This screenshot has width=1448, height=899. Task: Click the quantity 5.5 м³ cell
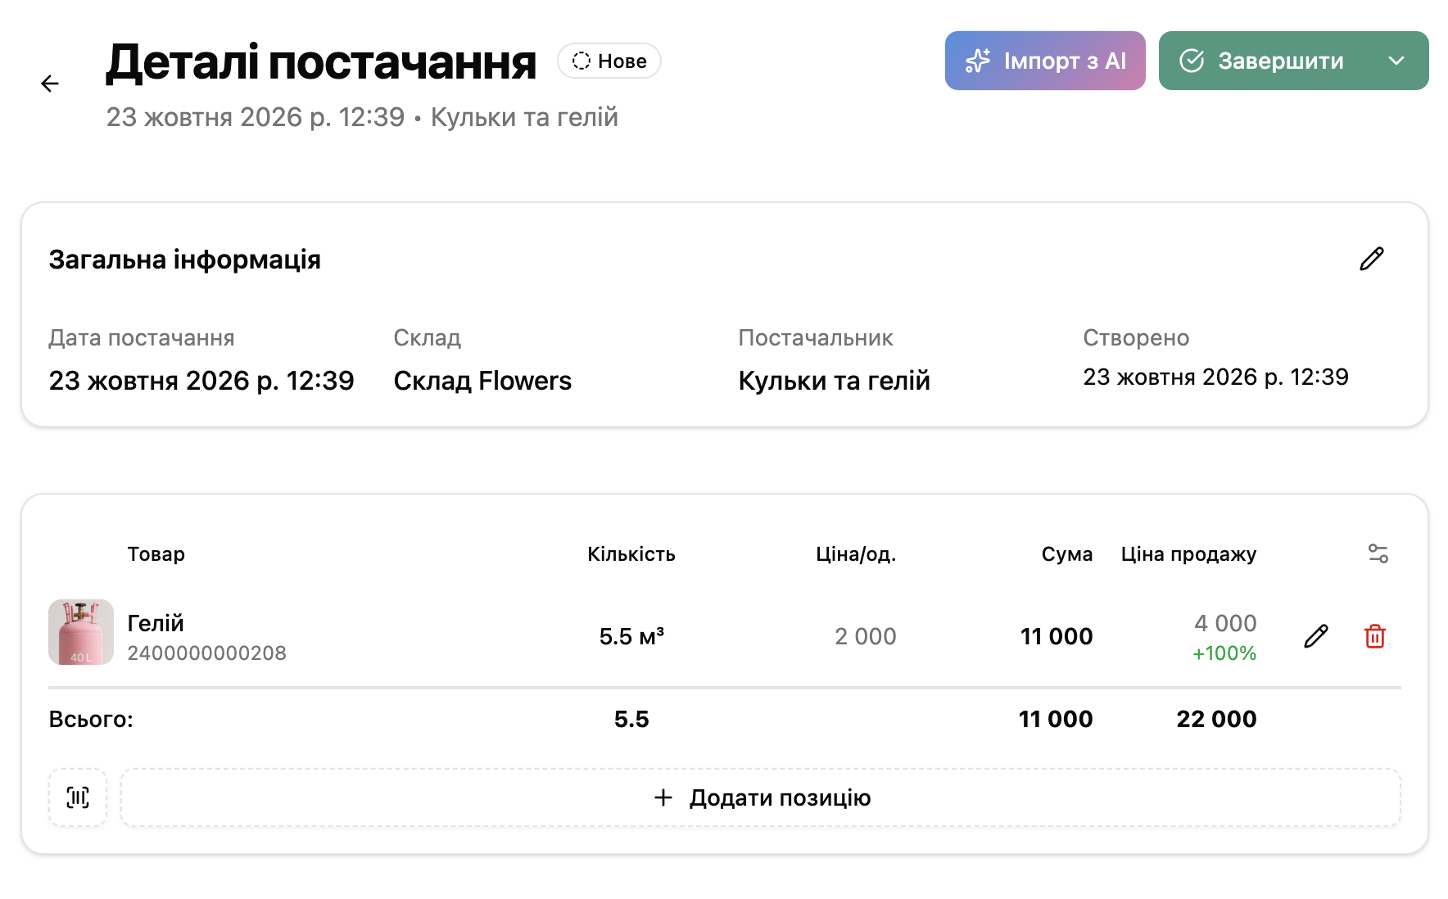coord(631,636)
